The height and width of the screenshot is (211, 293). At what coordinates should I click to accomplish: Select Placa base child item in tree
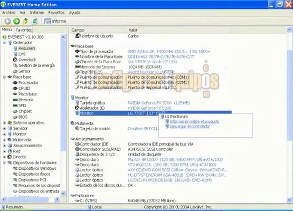coord(27,94)
